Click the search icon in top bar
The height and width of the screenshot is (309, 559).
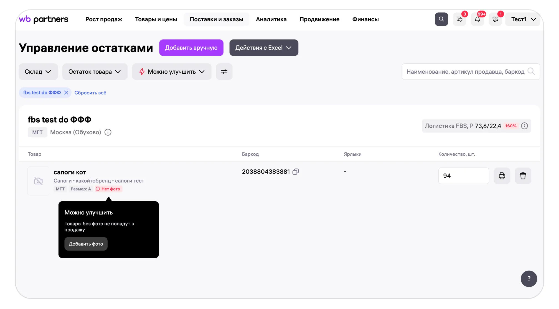tap(441, 19)
